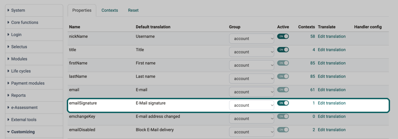Image resolution: width=398 pixels, height=139 pixels.
Task: Open the Reset tab
Action: [133, 10]
